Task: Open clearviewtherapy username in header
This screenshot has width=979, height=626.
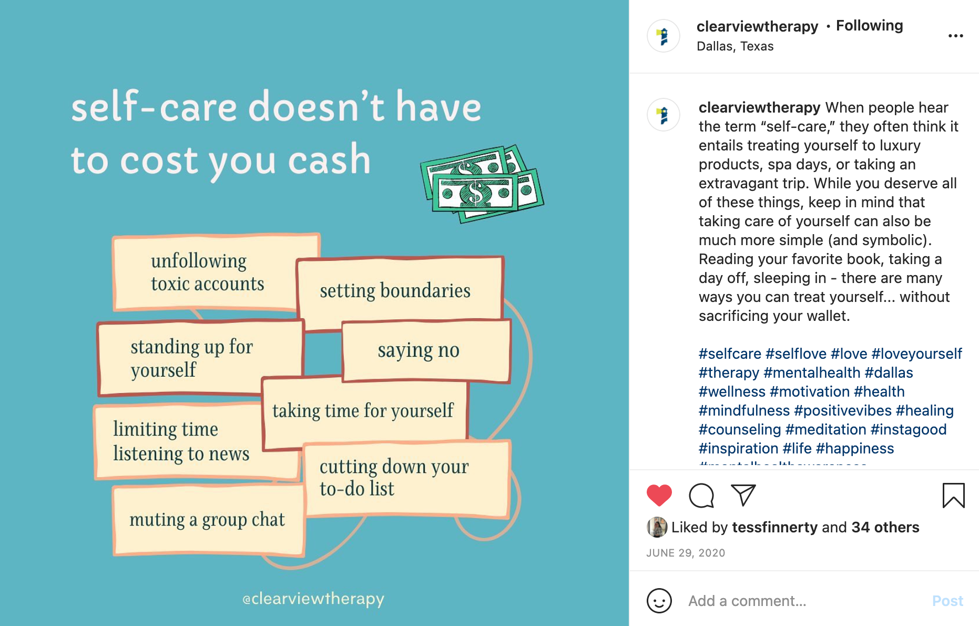Action: 757,26
